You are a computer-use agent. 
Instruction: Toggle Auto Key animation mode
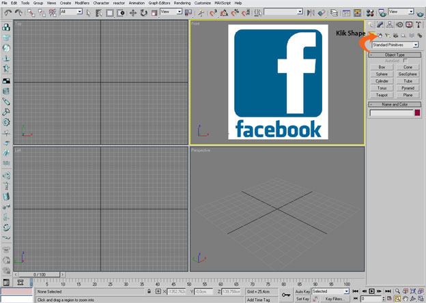point(302,291)
